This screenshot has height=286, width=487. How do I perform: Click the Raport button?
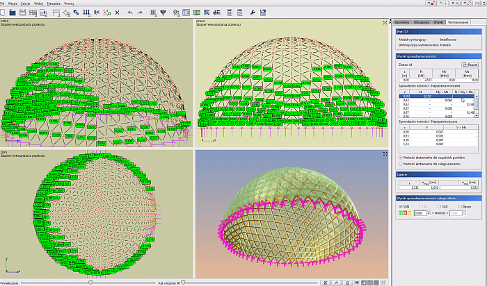click(x=470, y=64)
